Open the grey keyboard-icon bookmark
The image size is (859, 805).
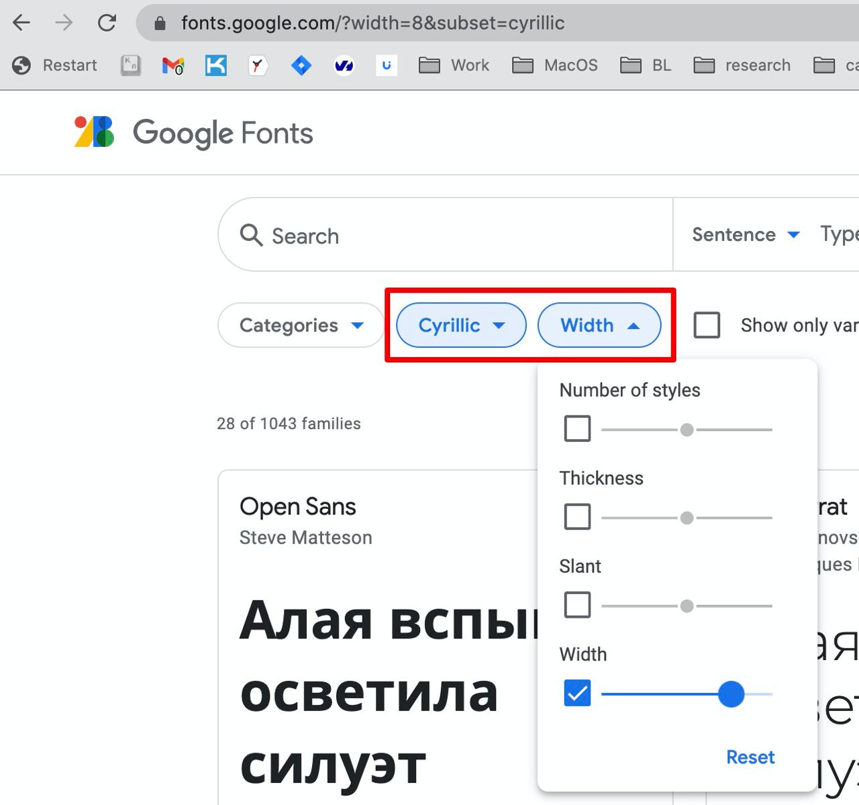point(130,65)
